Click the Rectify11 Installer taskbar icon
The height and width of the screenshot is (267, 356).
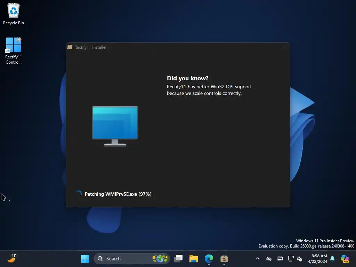coord(224,259)
